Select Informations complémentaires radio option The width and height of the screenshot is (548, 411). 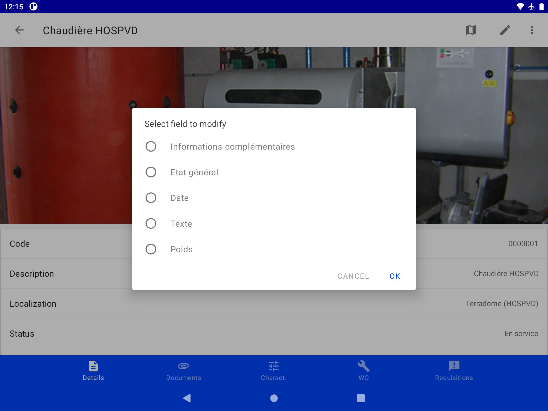tap(151, 146)
